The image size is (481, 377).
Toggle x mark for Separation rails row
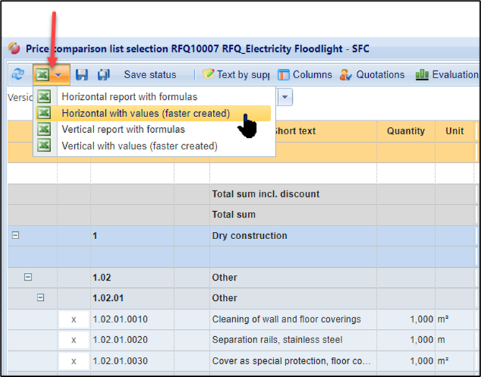pyautogui.click(x=73, y=340)
